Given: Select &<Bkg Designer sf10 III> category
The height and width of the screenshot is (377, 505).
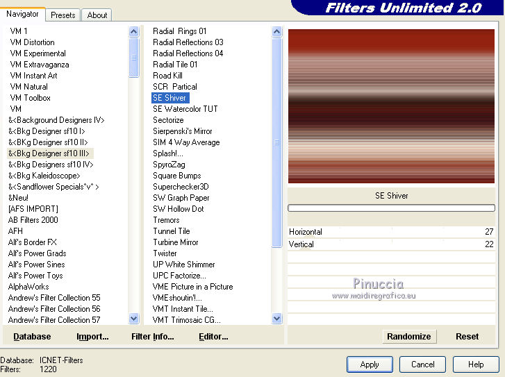Looking at the screenshot, I should pos(49,153).
